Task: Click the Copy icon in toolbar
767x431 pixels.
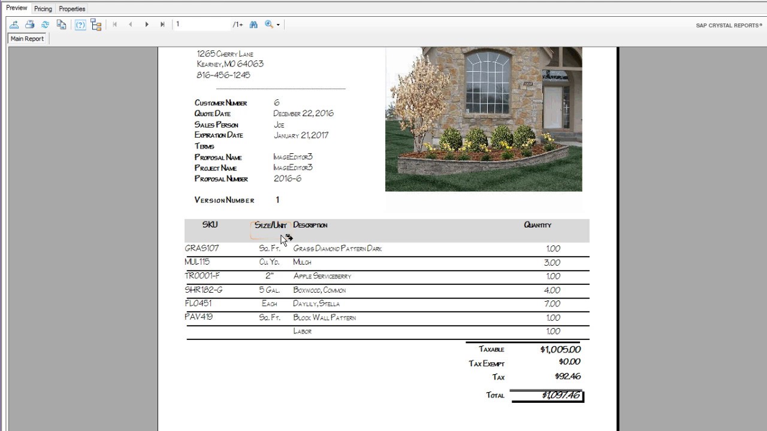Action: 61,25
